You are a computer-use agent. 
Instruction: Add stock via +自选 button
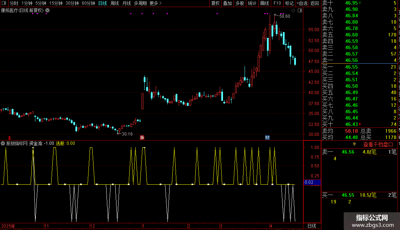click(x=302, y=3)
